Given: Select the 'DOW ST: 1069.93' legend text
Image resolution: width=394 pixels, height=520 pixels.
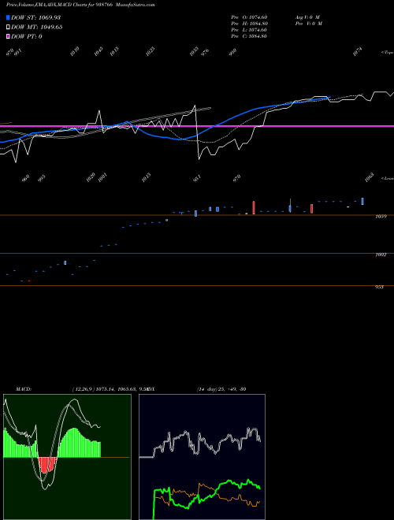Looking at the screenshot, I should (x=35, y=17).
